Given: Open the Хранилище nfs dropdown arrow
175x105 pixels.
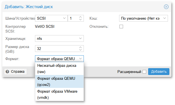Looking at the screenshot, I should point(80,38).
